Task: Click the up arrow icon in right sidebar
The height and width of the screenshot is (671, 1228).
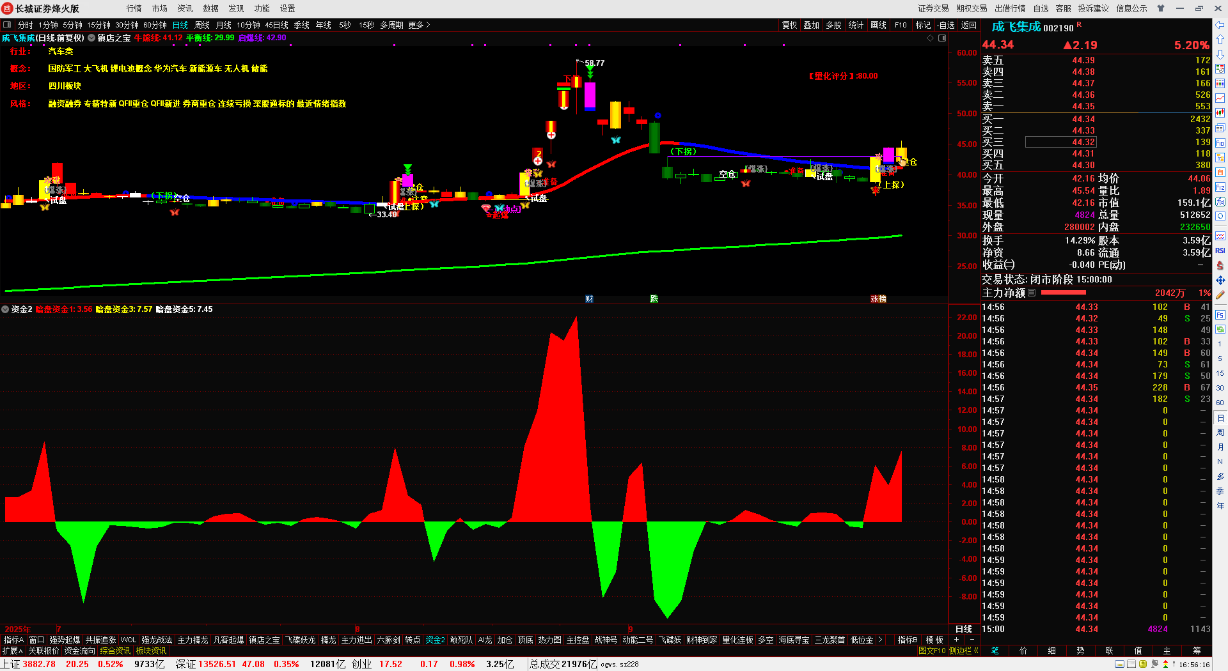Action: pyautogui.click(x=1220, y=40)
